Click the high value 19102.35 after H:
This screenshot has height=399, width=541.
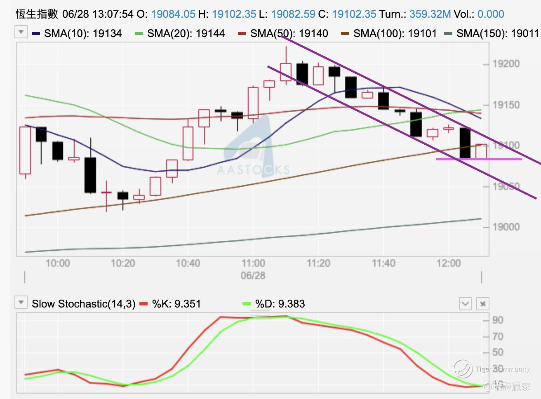234,14
